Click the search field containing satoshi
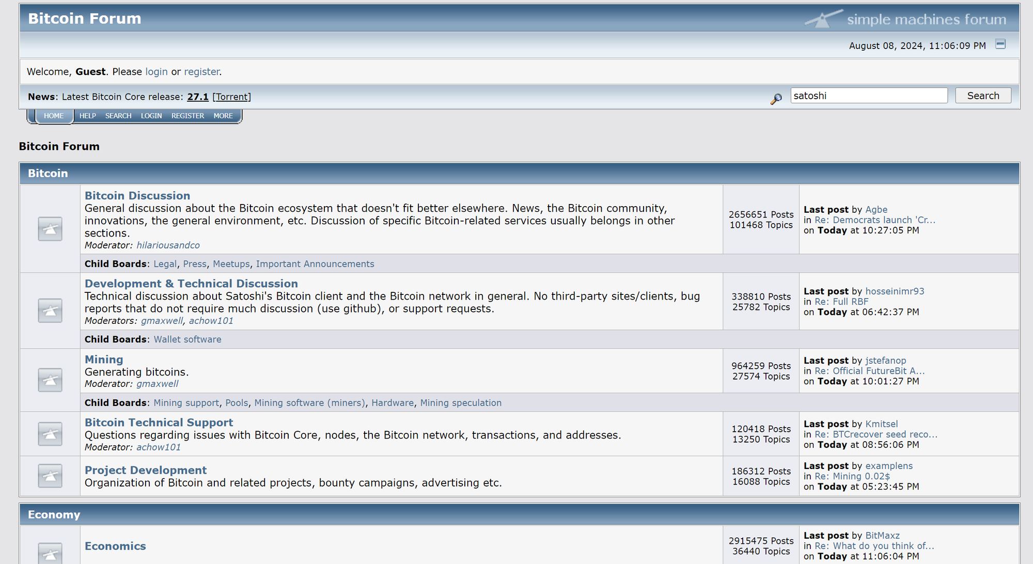1033x564 pixels. coord(869,96)
